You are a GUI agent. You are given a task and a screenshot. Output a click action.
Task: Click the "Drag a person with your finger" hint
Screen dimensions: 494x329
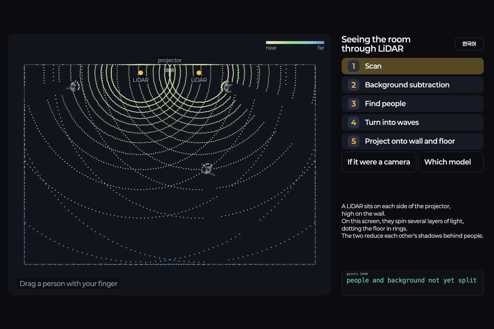(69, 284)
